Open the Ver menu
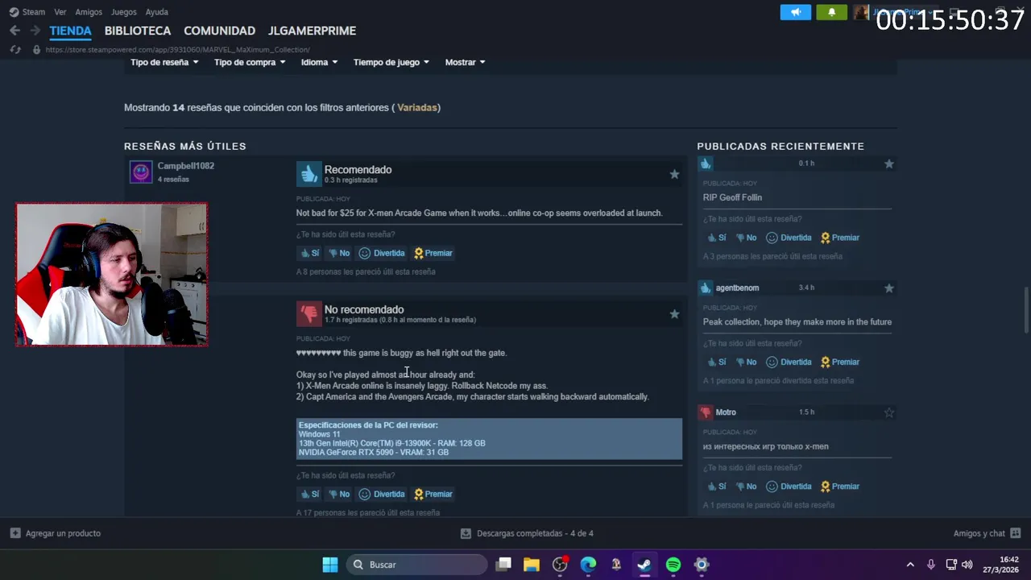This screenshot has height=580, width=1031. 60,12
